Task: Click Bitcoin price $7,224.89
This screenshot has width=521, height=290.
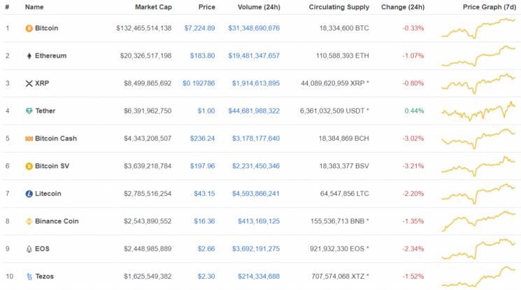Action: pos(200,28)
